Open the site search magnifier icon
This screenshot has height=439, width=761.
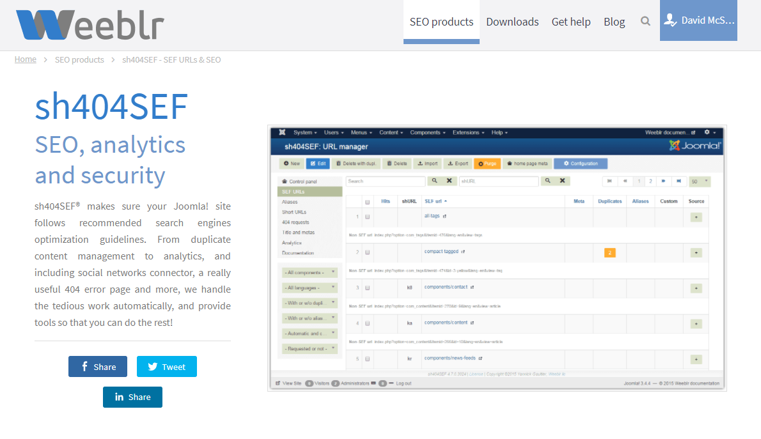[x=645, y=21]
